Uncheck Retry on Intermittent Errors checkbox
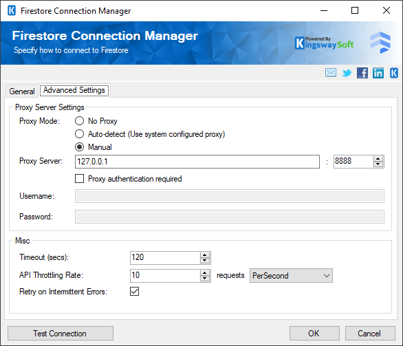403x346 pixels. [134, 292]
